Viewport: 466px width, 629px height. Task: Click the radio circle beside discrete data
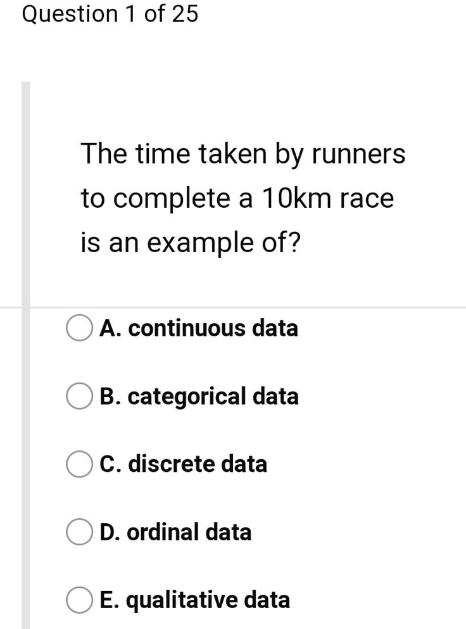coord(80,464)
